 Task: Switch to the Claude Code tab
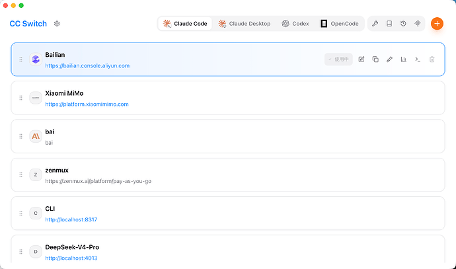[x=185, y=24]
